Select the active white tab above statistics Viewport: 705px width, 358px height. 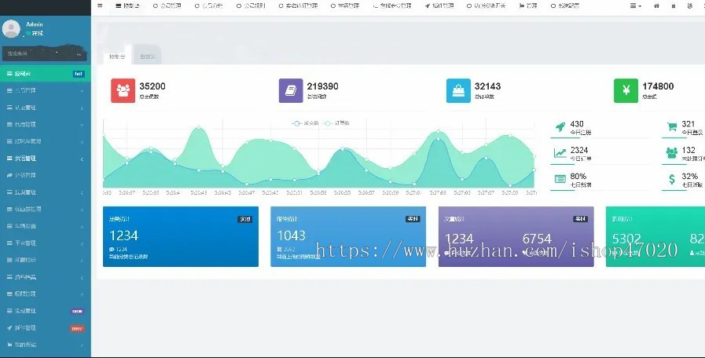(117, 57)
